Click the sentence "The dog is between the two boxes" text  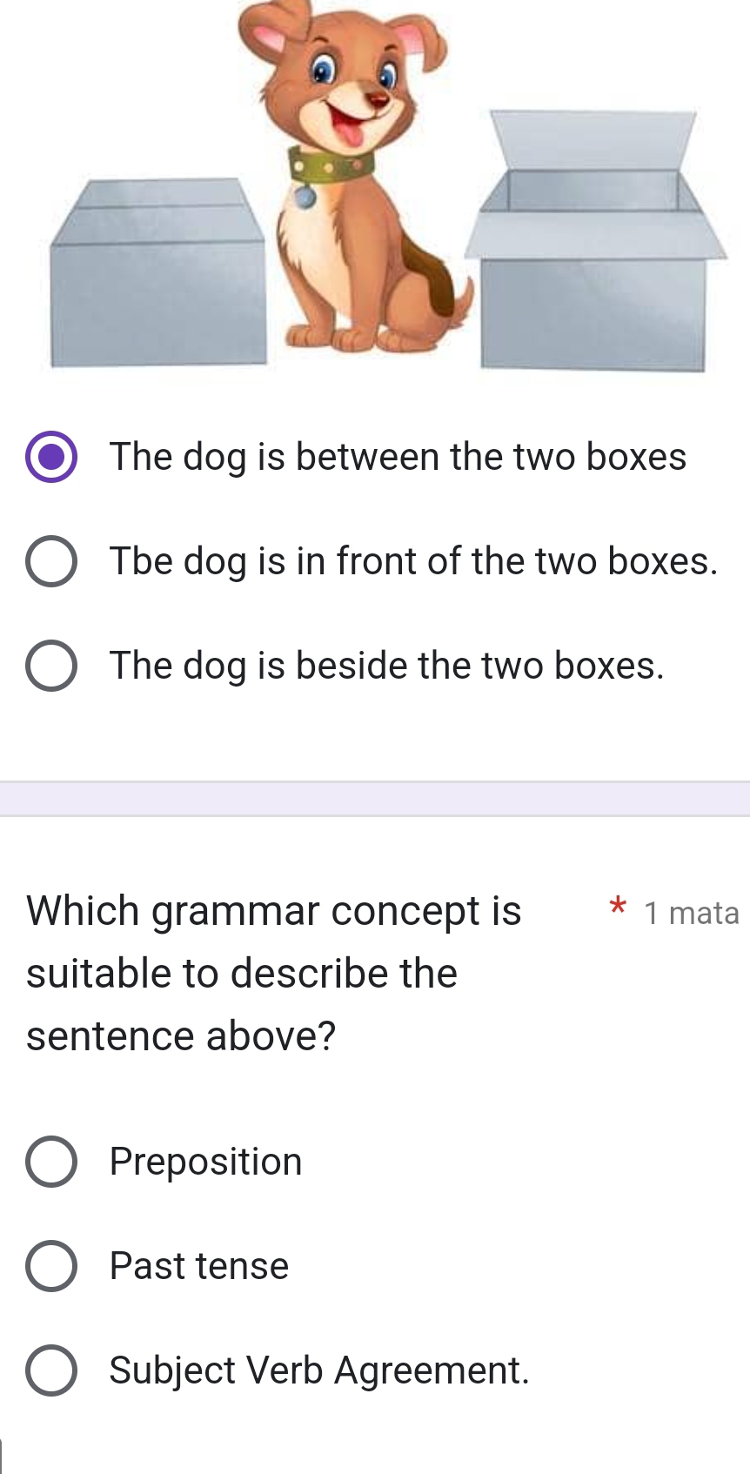pos(398,457)
